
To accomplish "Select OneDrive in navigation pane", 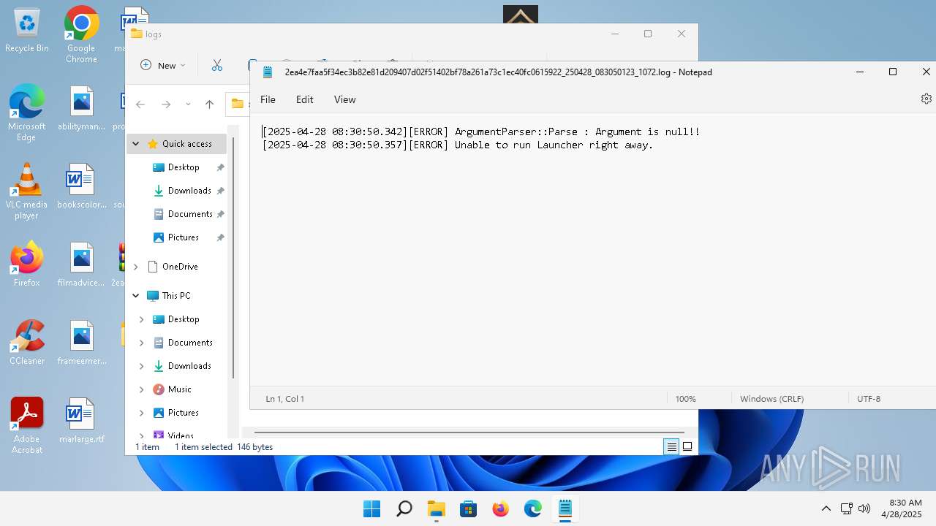I will [180, 267].
